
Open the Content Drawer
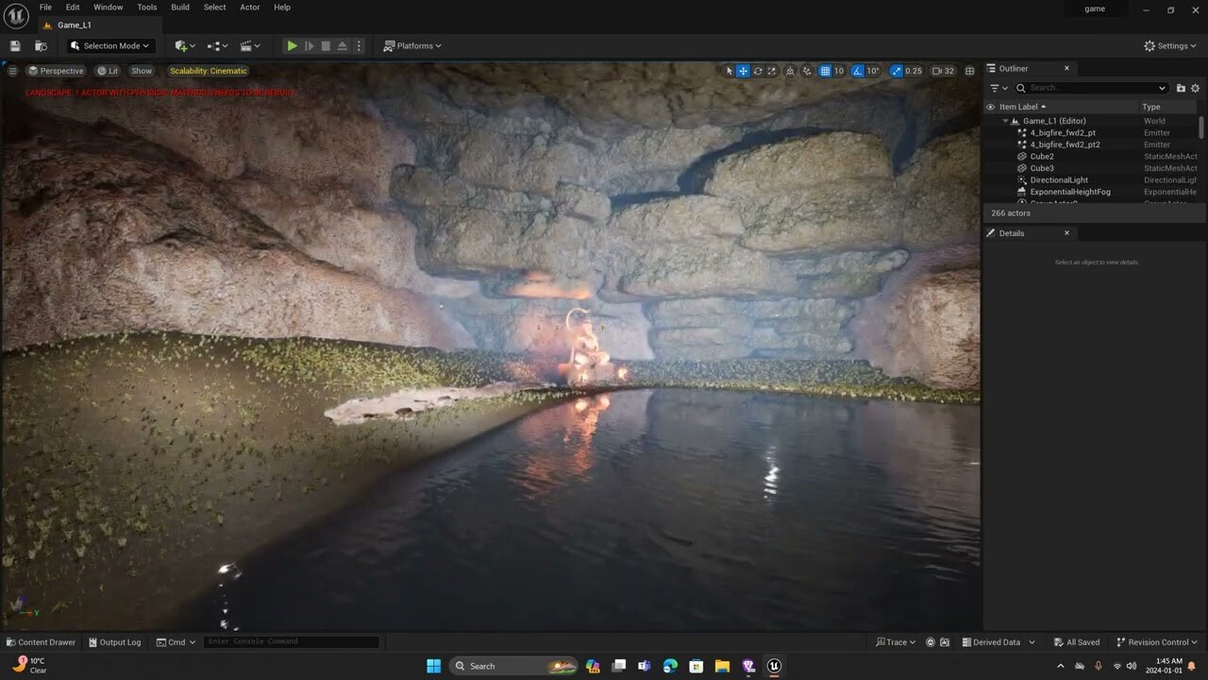pyautogui.click(x=41, y=642)
